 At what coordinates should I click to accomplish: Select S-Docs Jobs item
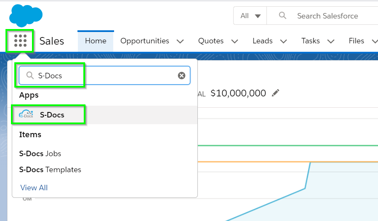click(x=40, y=154)
